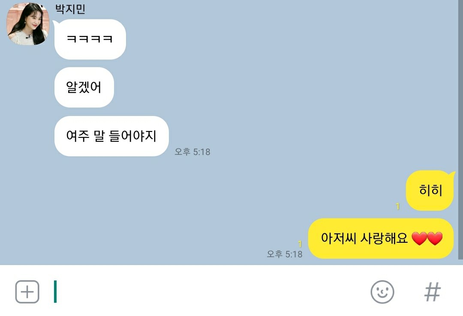Image resolution: width=463 pixels, height=316 pixels.
Task: Tap the first red heart emoji
Action: 419,238
